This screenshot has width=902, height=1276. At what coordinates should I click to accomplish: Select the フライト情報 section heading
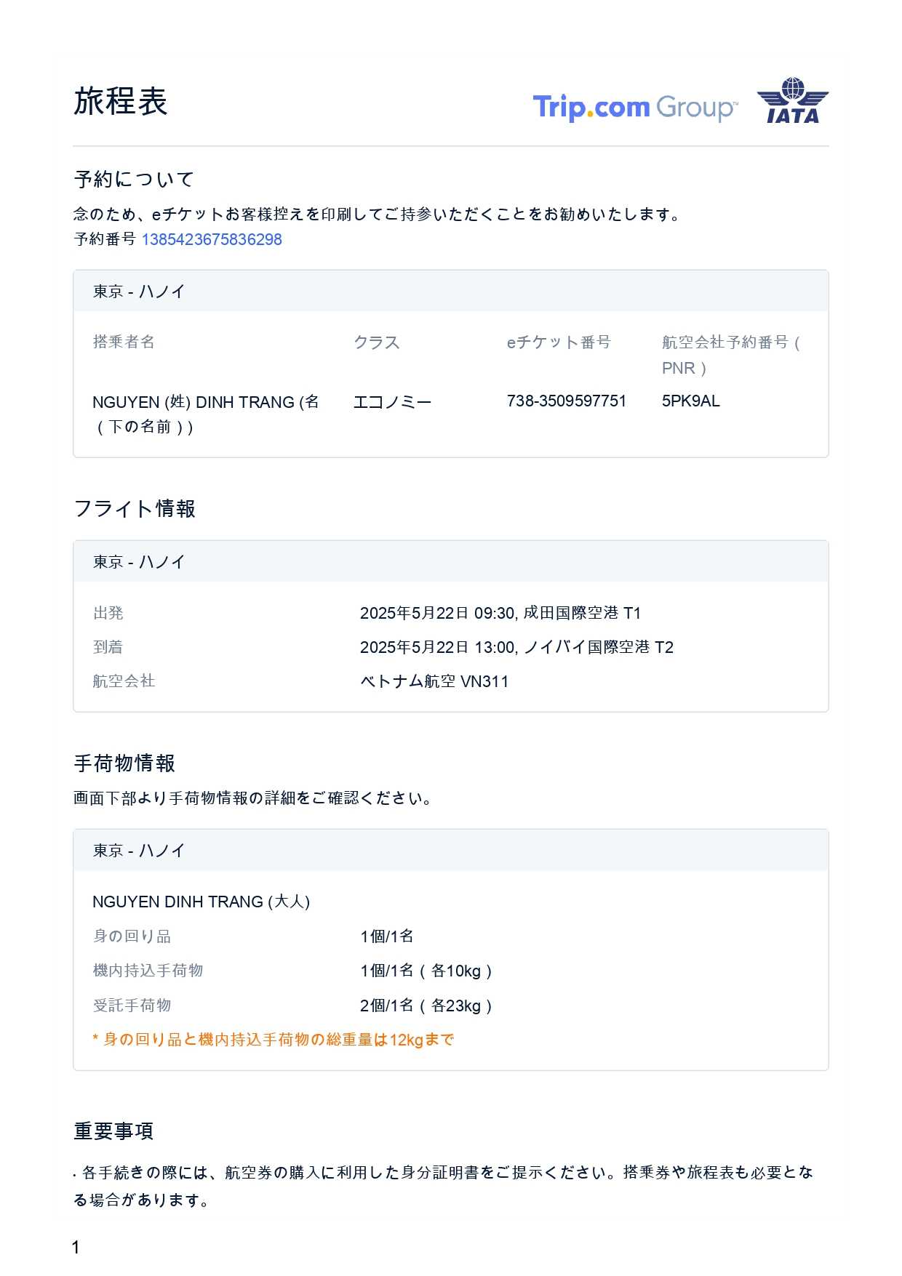[135, 508]
